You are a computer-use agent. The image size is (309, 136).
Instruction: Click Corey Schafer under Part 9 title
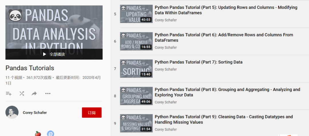coord(166,129)
